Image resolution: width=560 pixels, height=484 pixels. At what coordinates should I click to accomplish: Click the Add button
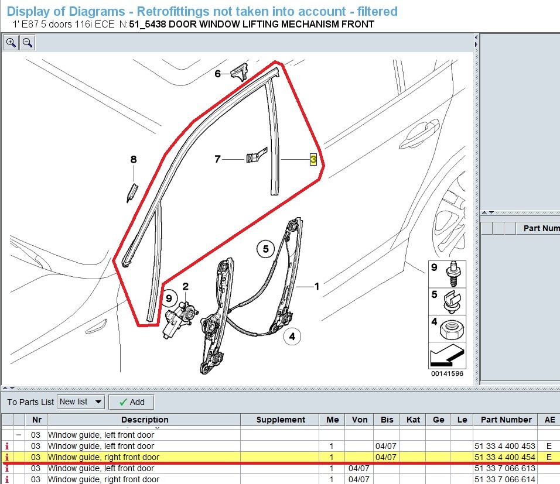click(131, 402)
